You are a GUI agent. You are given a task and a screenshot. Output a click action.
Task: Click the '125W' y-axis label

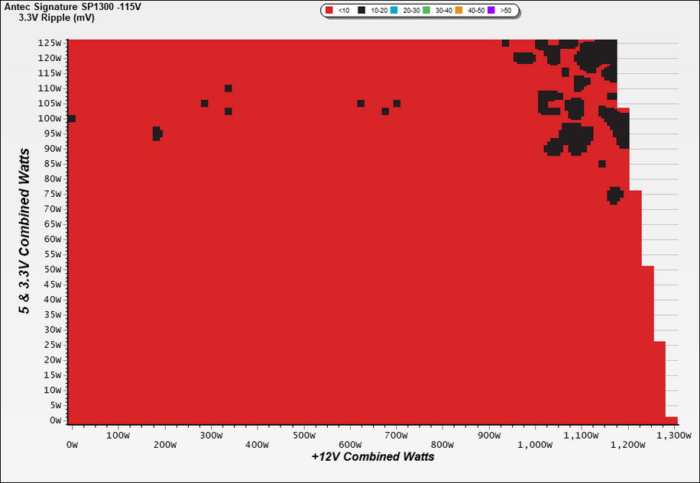pyautogui.click(x=50, y=43)
